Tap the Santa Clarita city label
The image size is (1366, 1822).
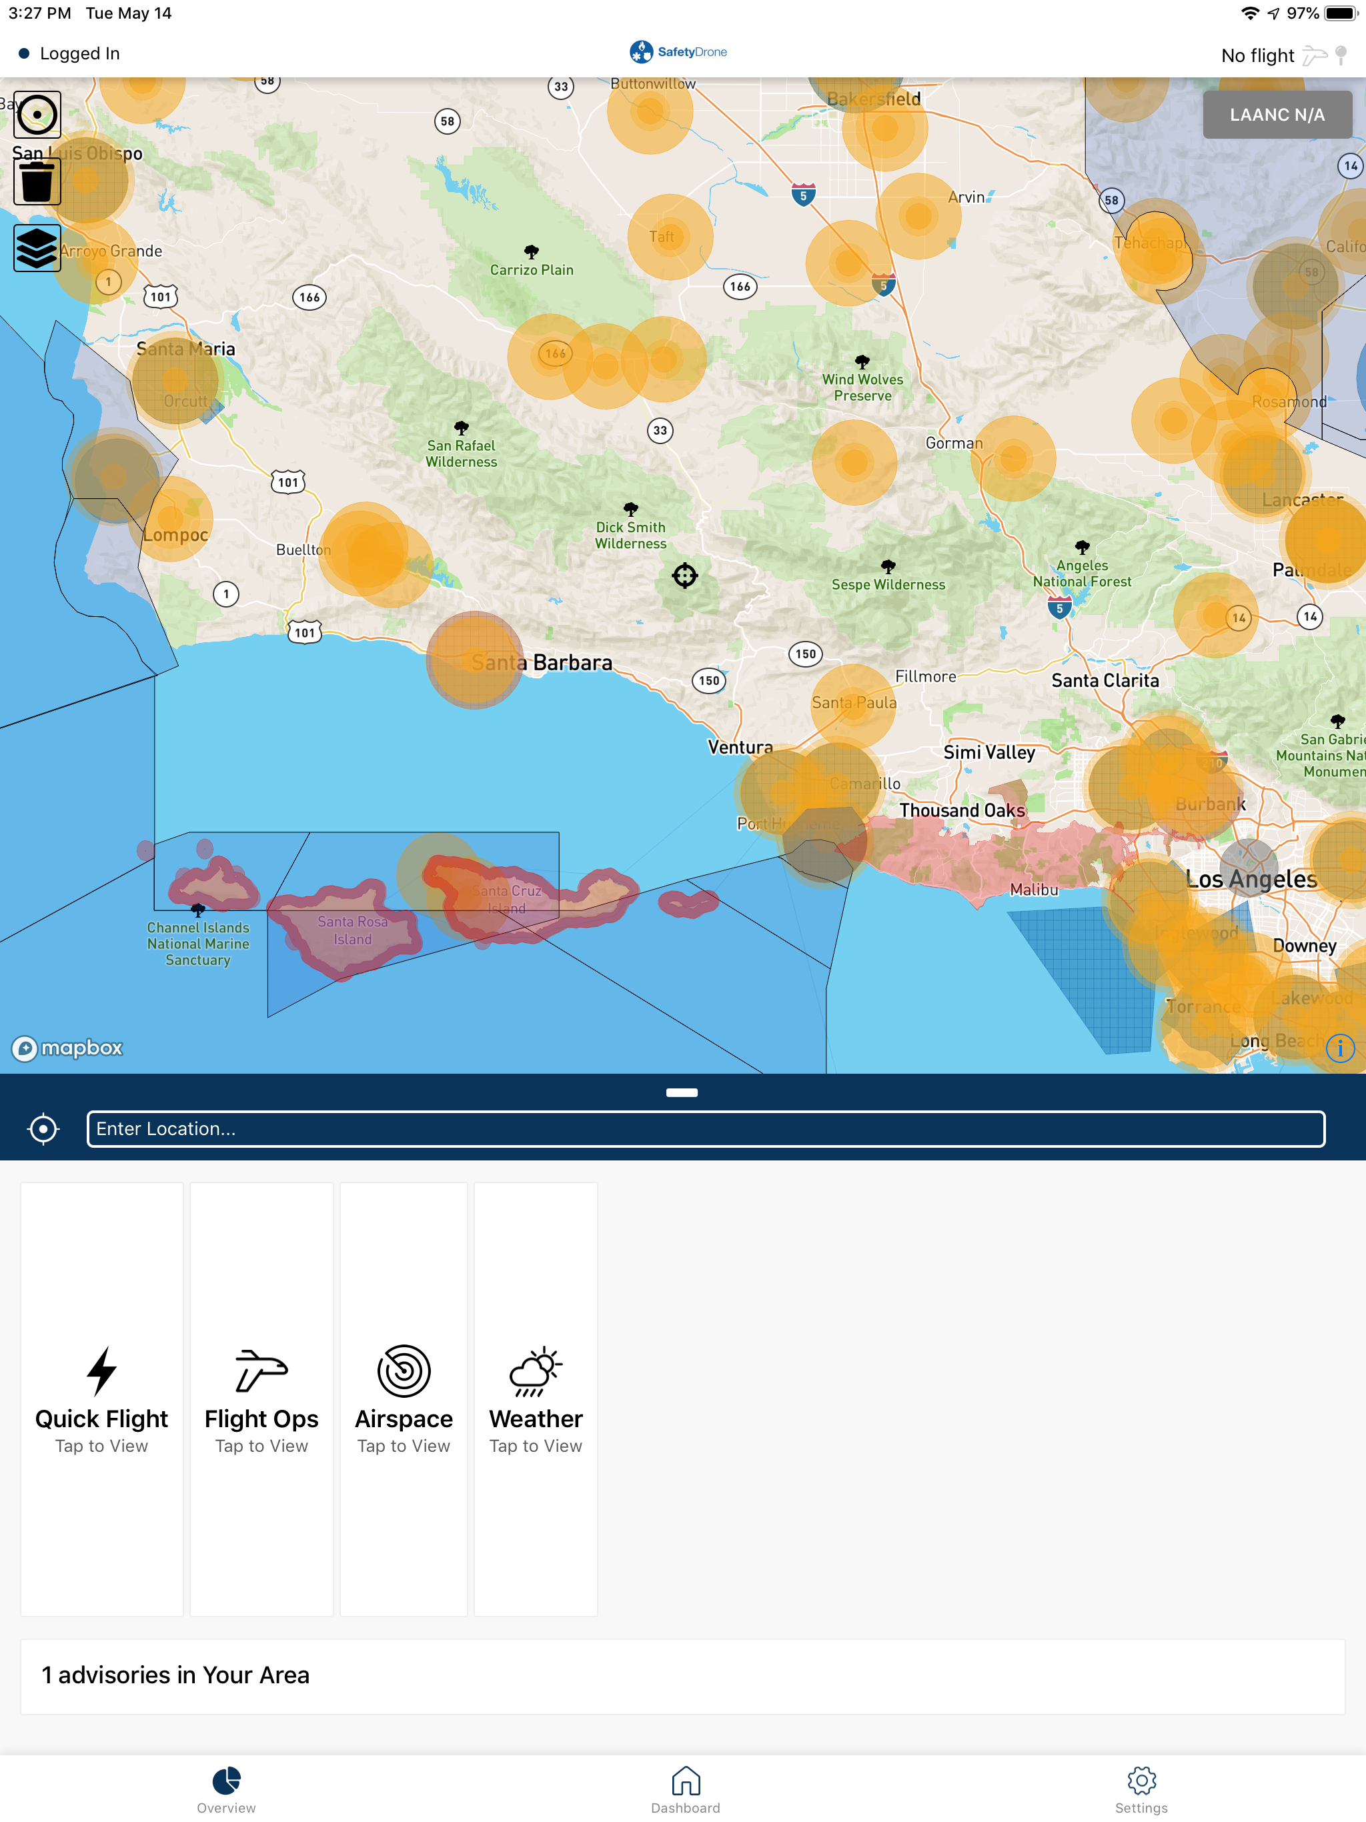pyautogui.click(x=1105, y=680)
